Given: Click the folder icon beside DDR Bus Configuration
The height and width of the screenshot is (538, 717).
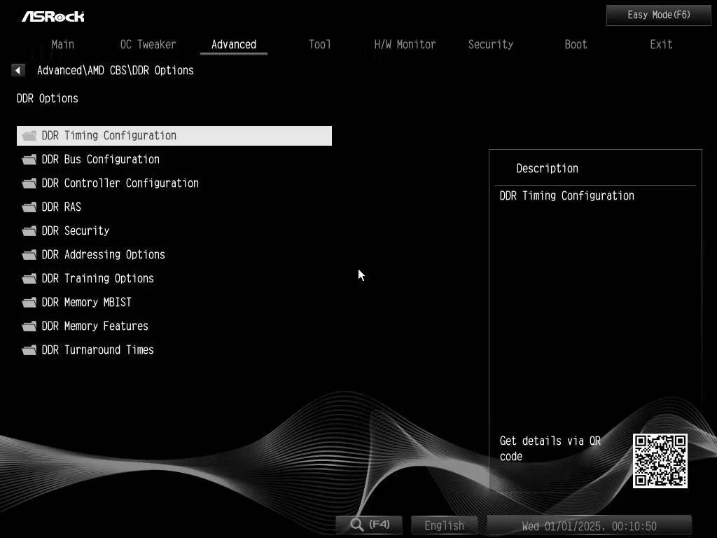Looking at the screenshot, I should click(x=29, y=160).
